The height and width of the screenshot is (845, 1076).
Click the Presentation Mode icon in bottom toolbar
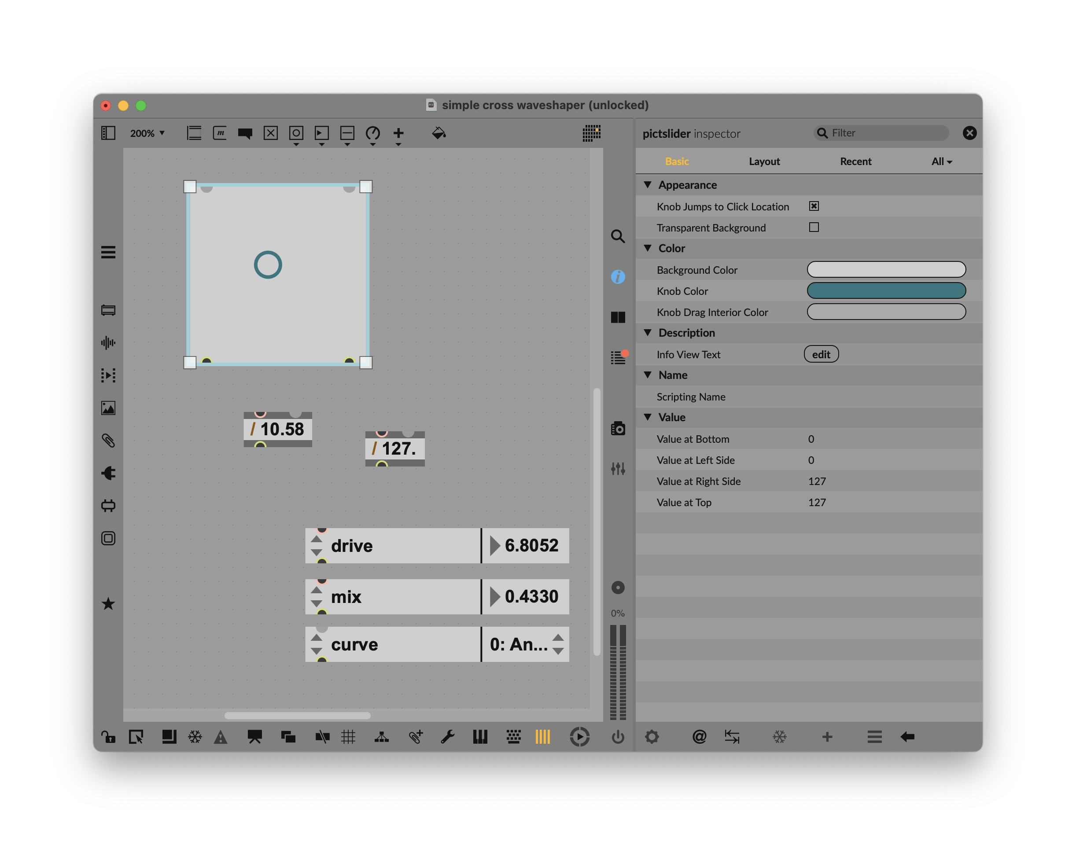click(x=254, y=737)
